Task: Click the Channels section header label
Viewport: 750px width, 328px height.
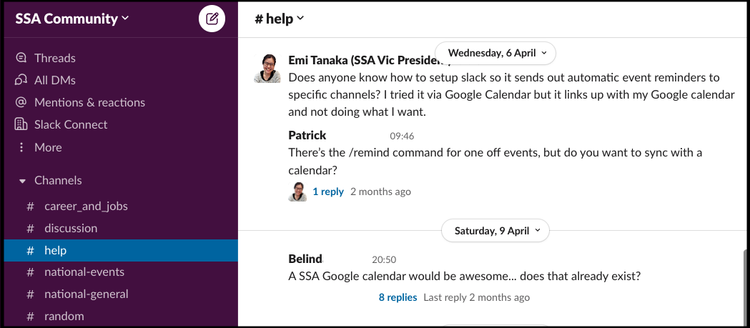Action: (58, 180)
